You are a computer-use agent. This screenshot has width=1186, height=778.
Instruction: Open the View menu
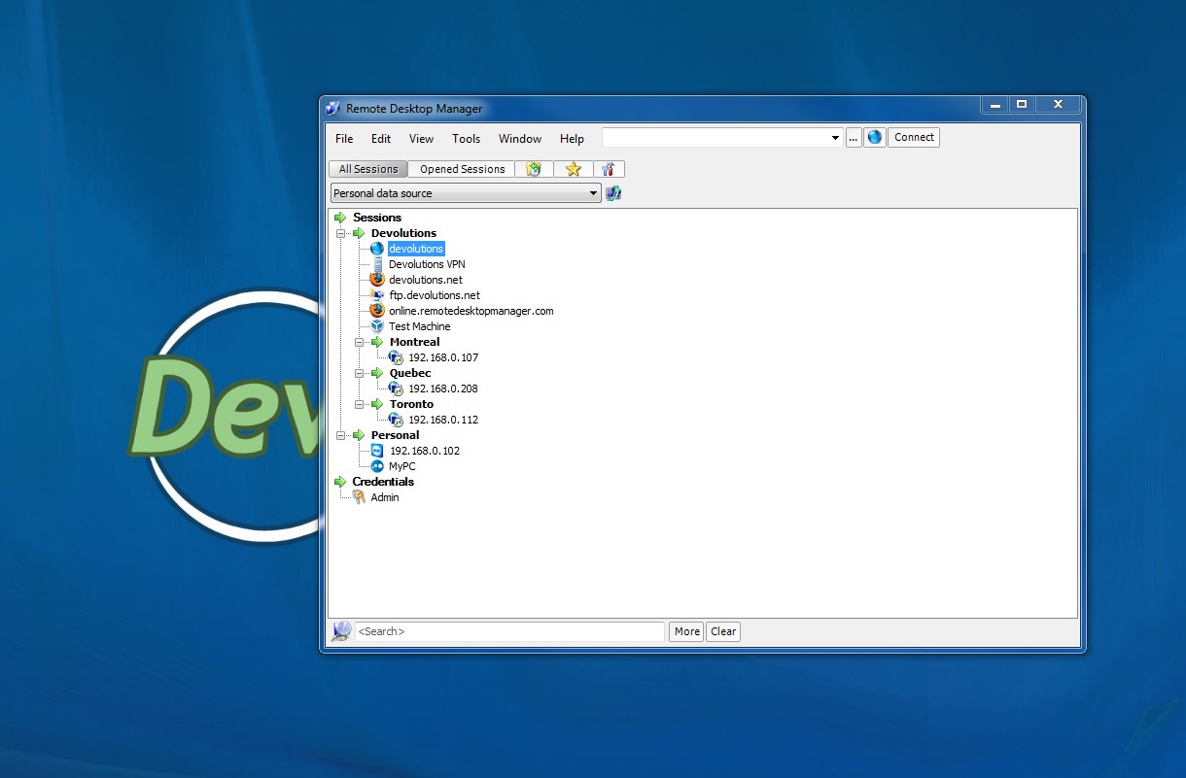coord(421,139)
